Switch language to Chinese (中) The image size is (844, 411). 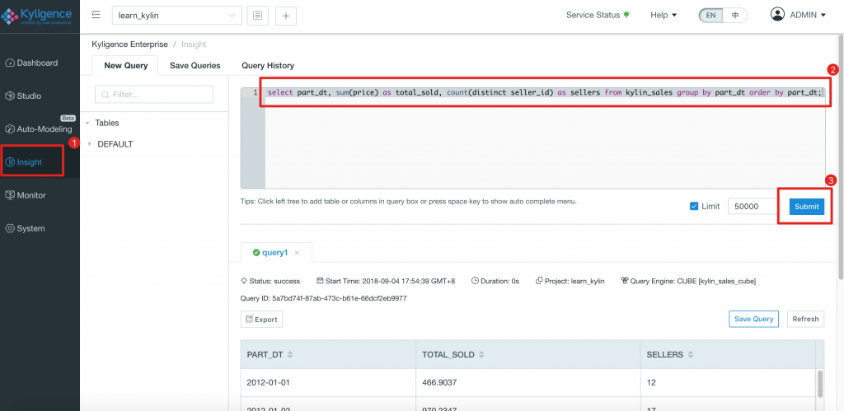click(735, 15)
